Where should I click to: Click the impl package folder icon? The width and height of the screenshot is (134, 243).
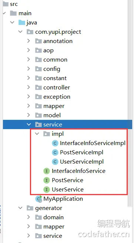coord(47,134)
